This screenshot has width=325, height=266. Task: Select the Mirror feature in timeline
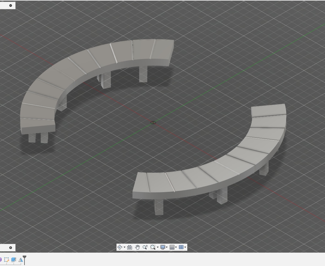coord(21,260)
